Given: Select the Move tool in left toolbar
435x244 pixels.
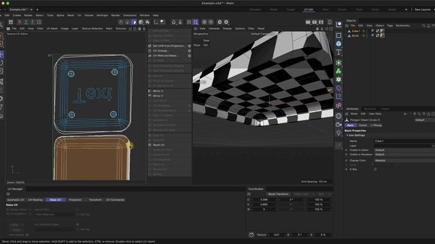Looking at the screenshot, I should click(x=1, y=54).
